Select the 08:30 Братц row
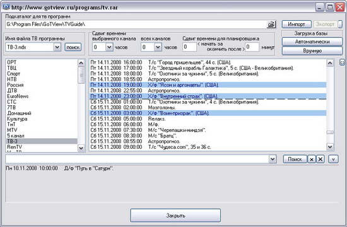 click(208, 136)
